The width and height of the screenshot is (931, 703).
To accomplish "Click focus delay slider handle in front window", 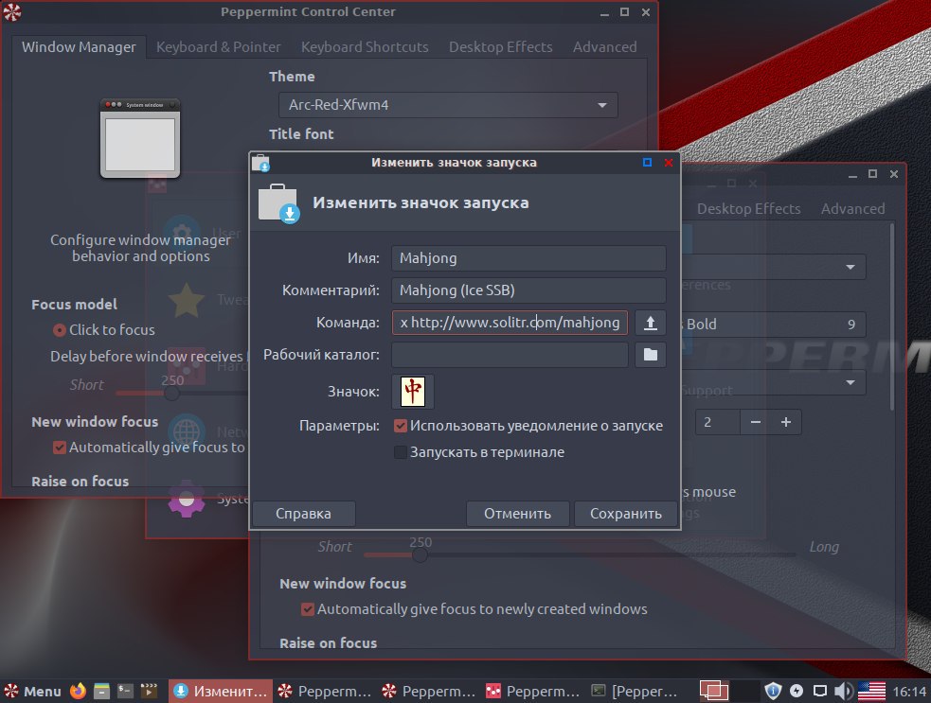I will (x=171, y=393).
